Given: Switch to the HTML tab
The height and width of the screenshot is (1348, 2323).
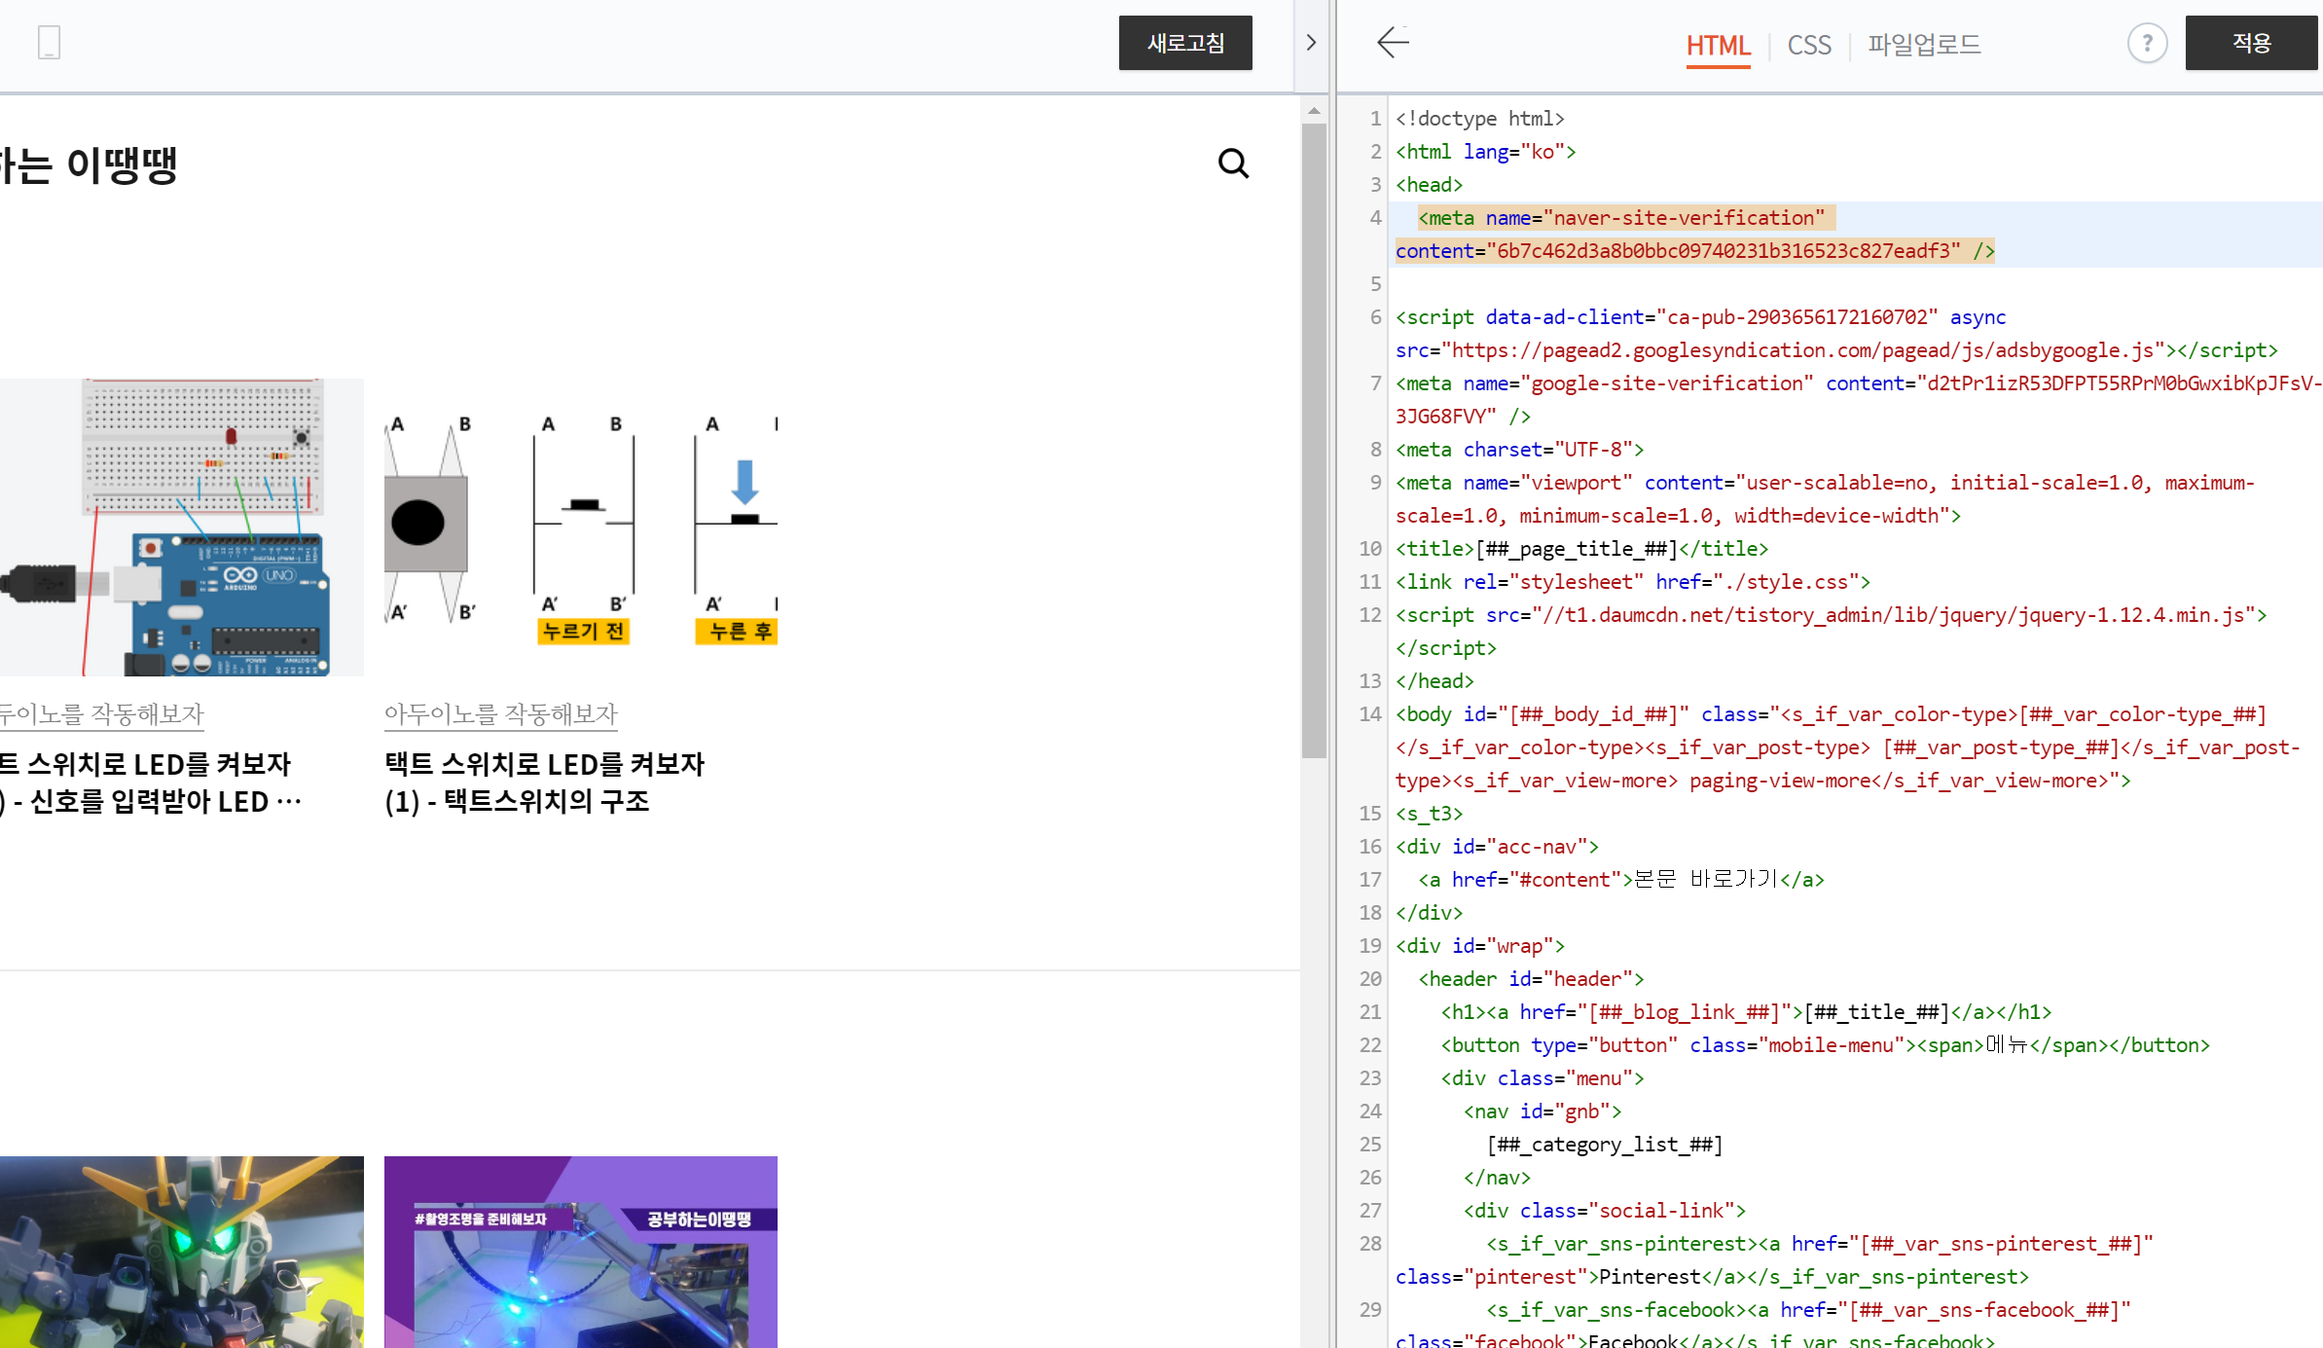Looking at the screenshot, I should coord(1718,45).
